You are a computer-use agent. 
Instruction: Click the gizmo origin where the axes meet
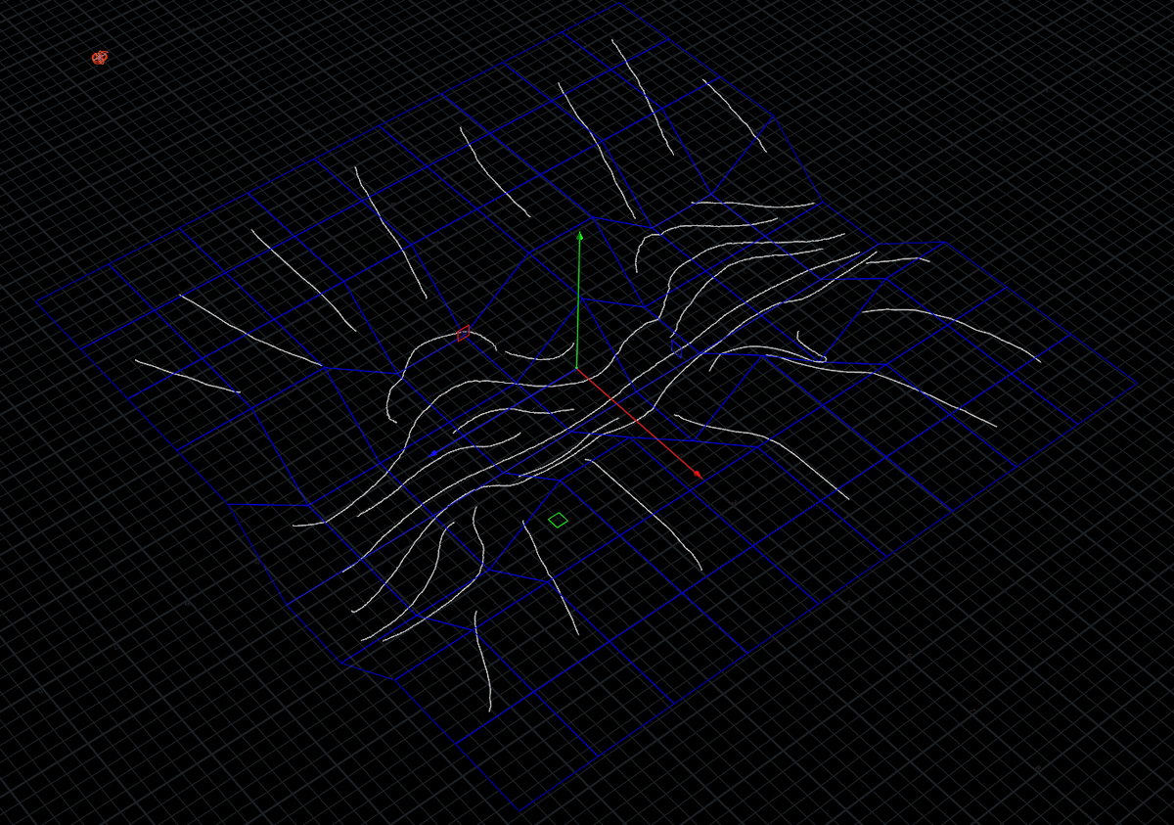(578, 369)
